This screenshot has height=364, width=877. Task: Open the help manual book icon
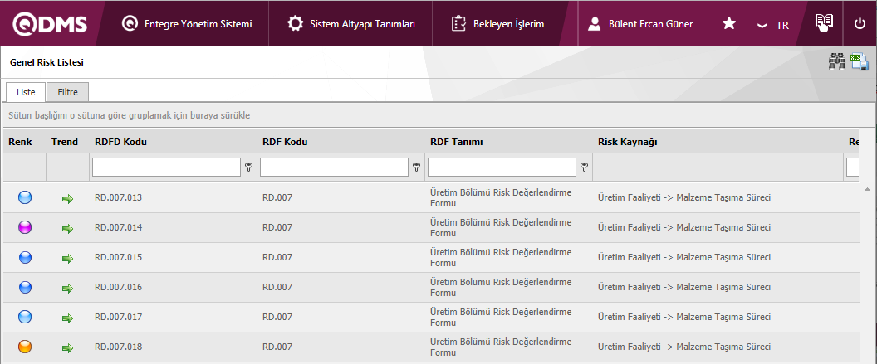coord(823,23)
